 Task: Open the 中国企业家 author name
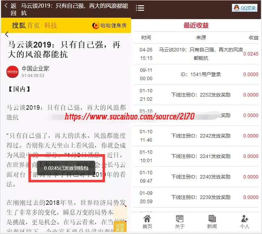(x=35, y=68)
